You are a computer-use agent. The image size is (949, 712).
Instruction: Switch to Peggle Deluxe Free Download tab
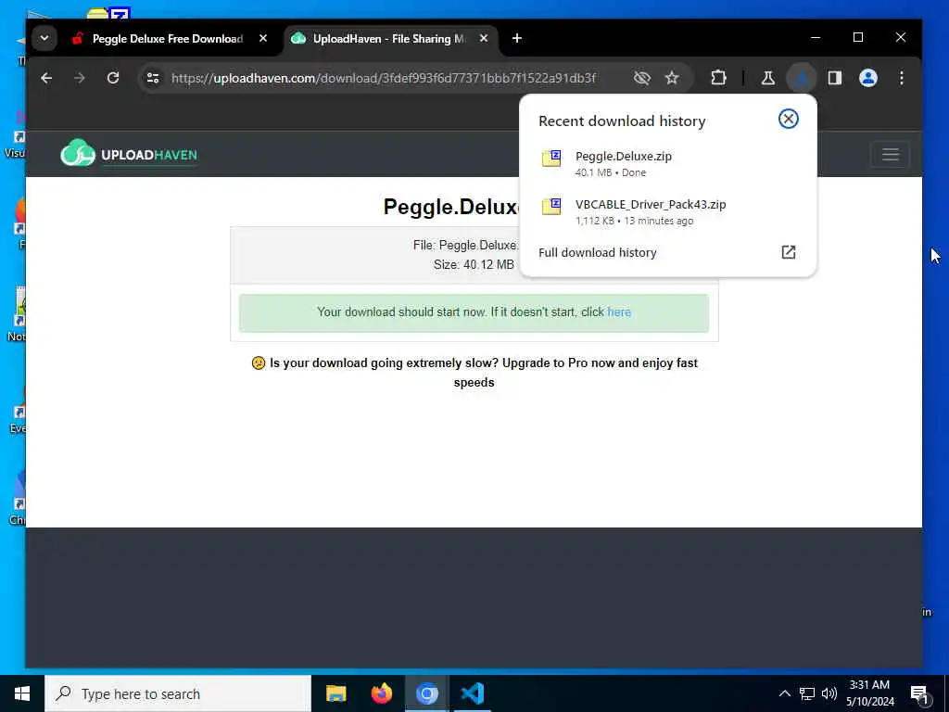tap(168, 39)
